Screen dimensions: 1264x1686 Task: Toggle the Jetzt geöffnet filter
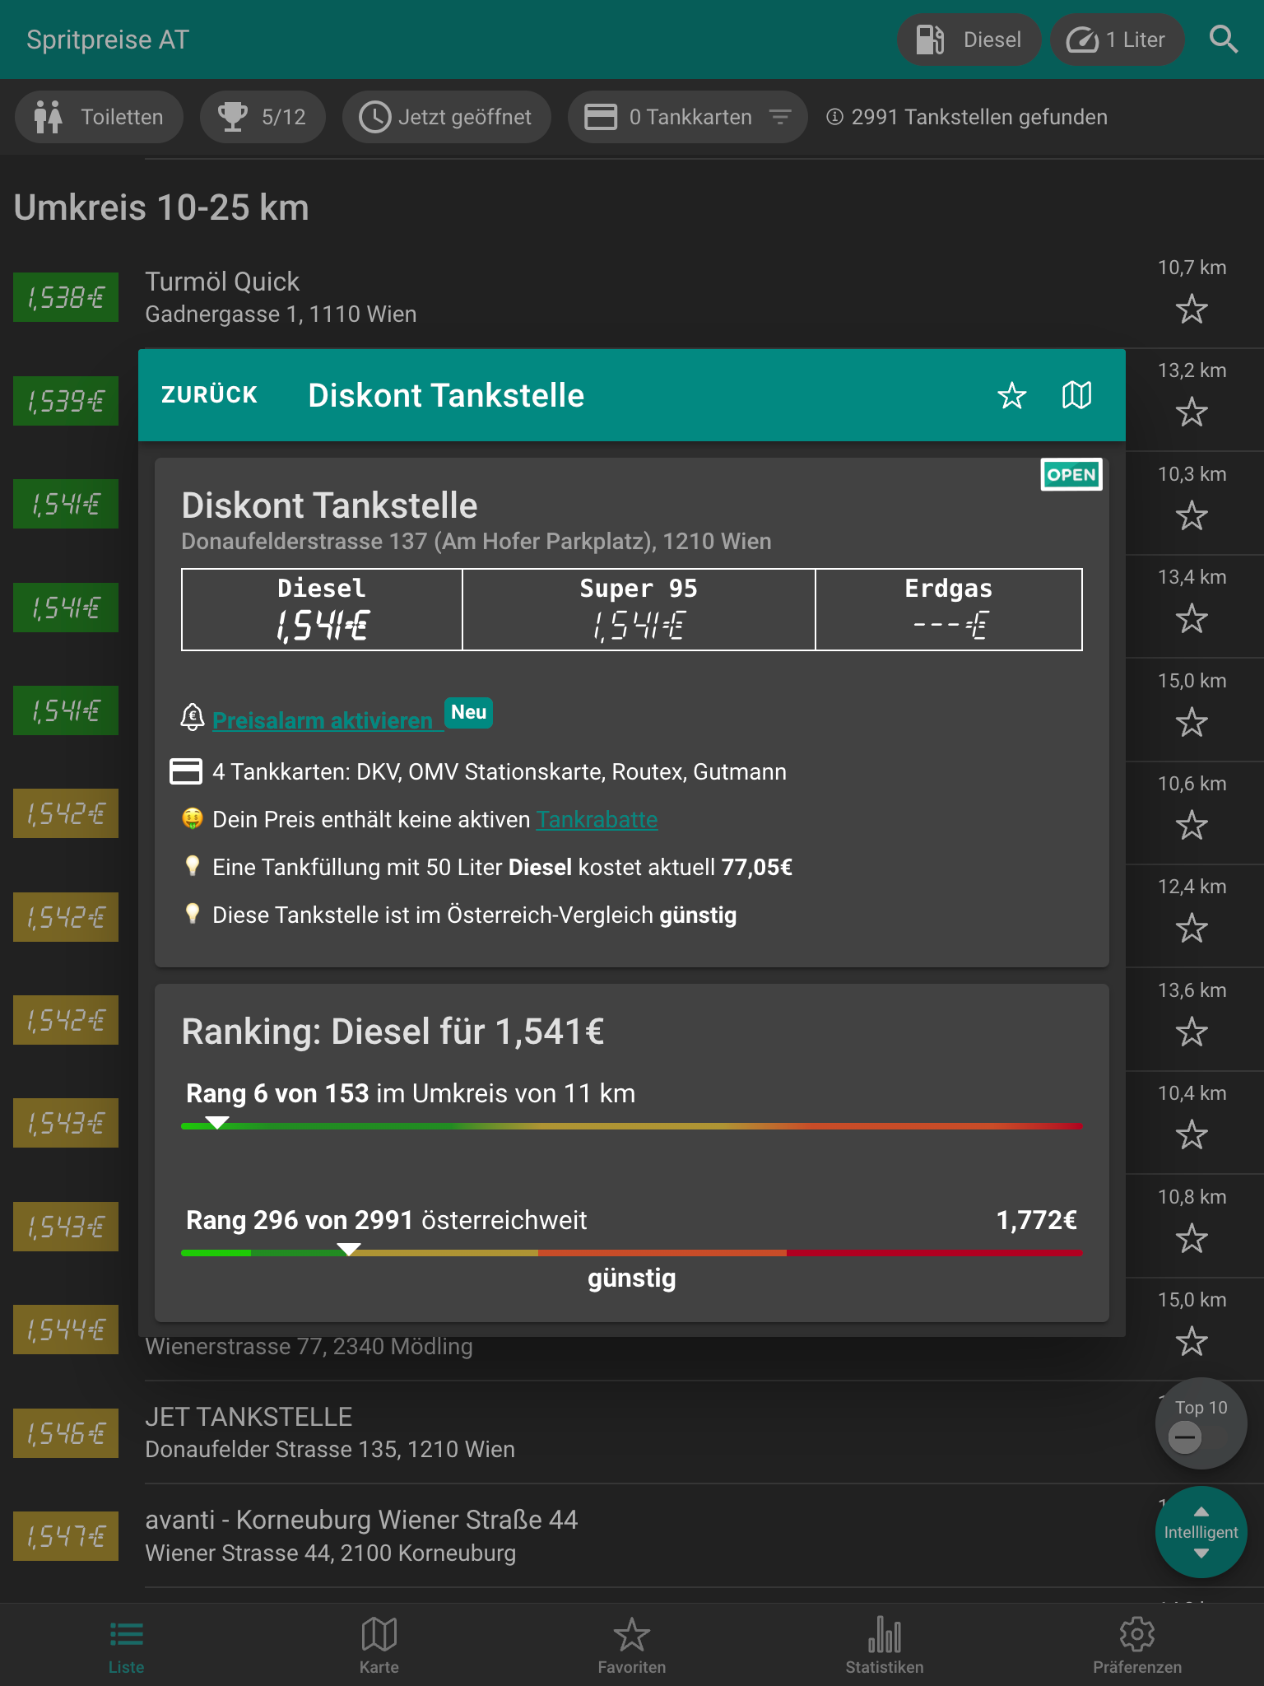[x=446, y=117]
